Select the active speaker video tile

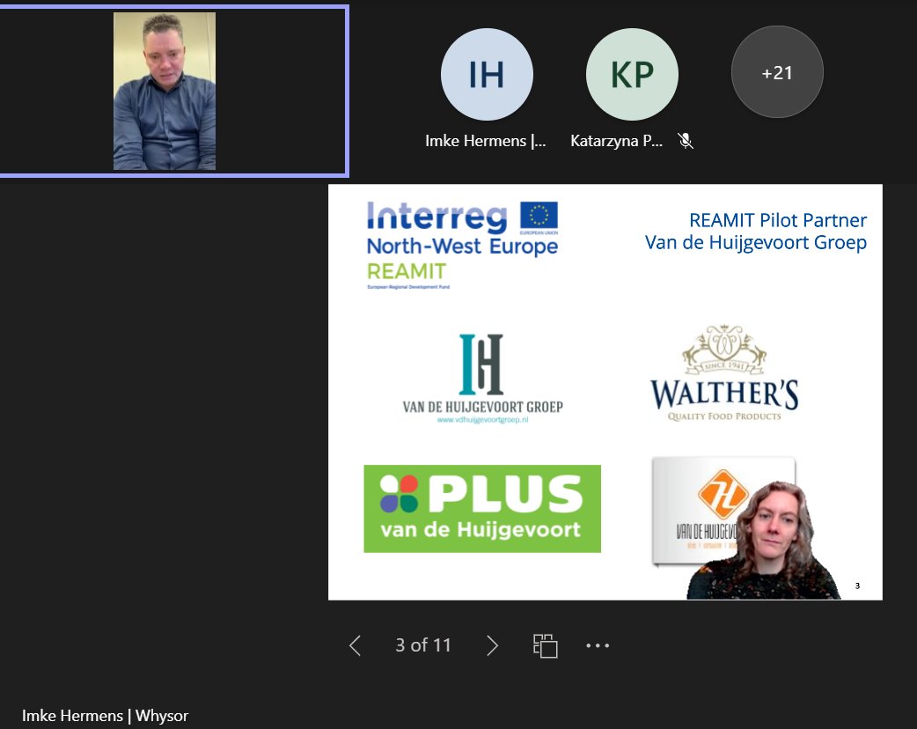[x=173, y=92]
